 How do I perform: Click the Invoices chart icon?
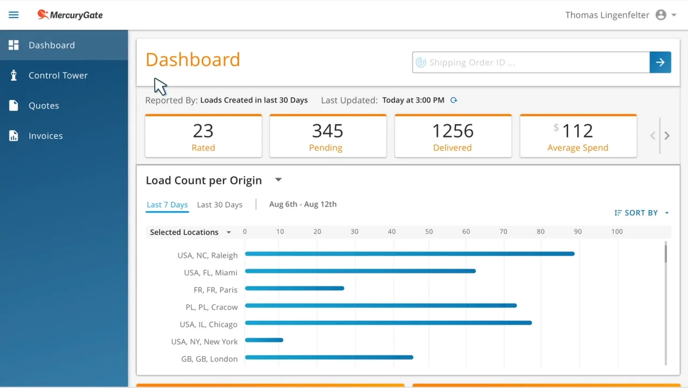point(13,135)
